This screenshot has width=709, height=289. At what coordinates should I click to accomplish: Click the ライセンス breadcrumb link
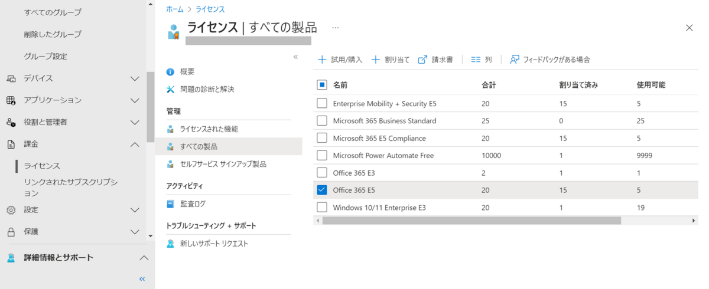[x=210, y=9]
